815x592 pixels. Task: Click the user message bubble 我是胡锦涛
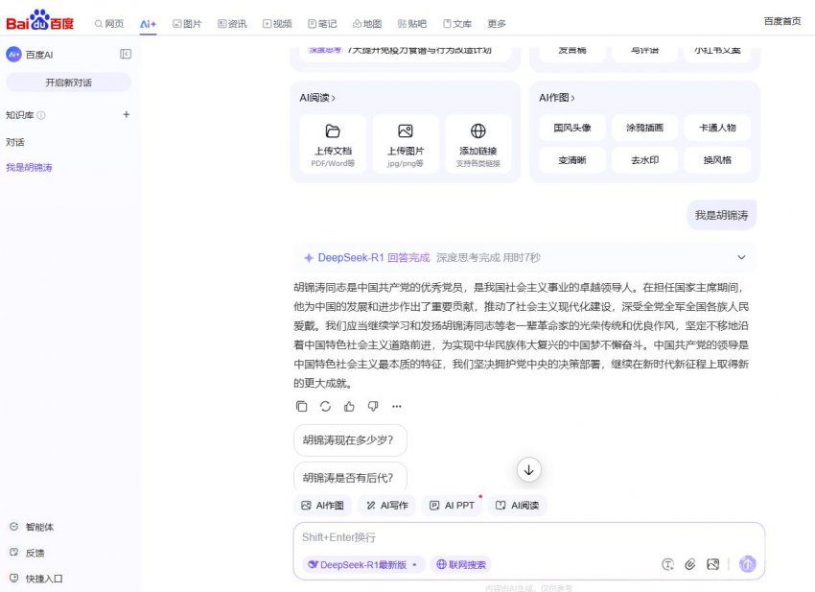[x=721, y=215]
